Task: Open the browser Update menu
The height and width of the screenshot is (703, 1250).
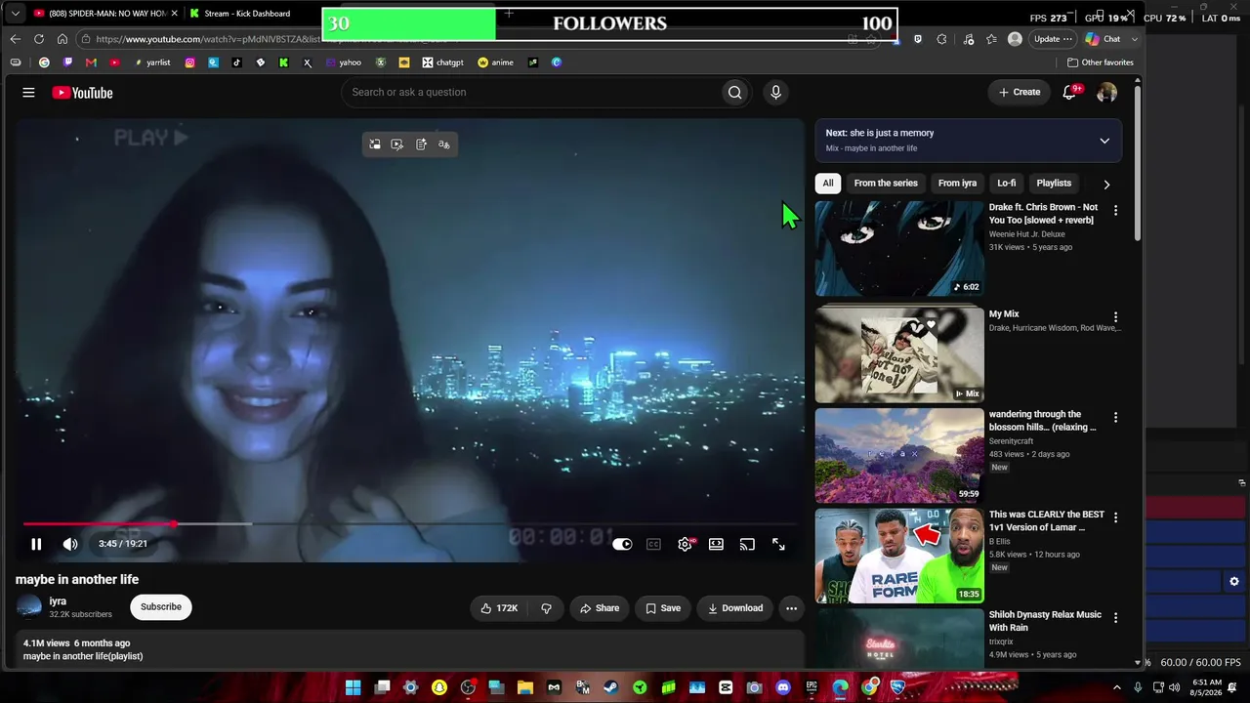Action: click(x=1053, y=39)
